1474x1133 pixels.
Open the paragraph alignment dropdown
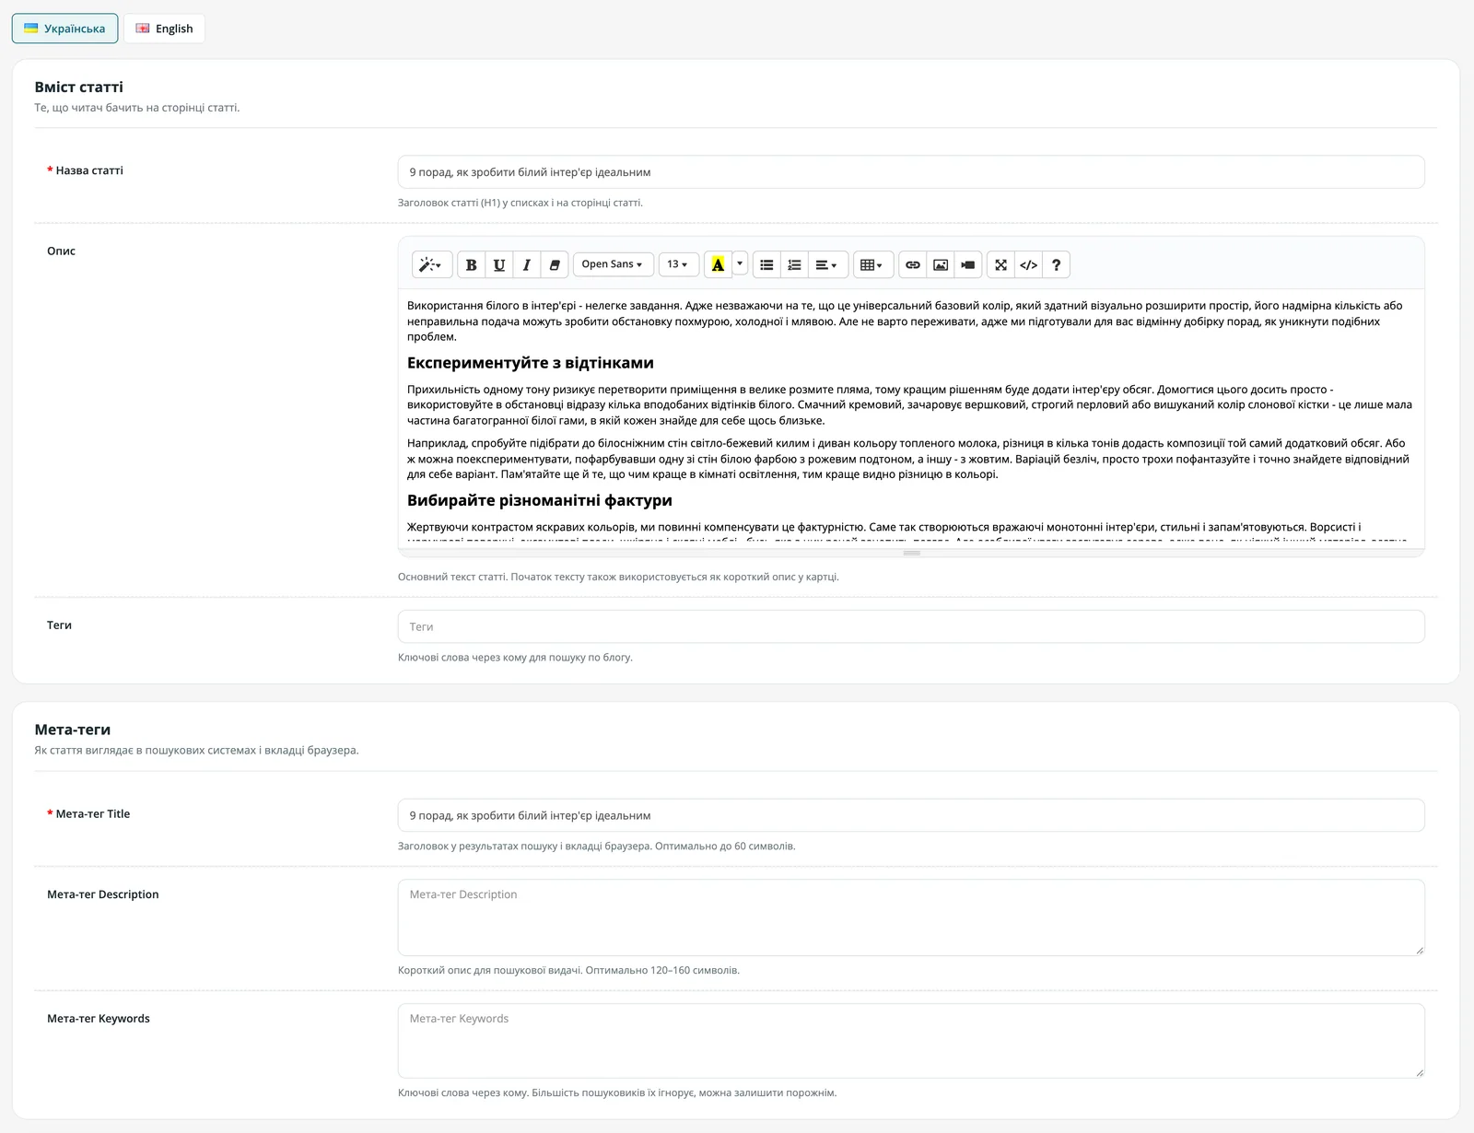click(827, 265)
